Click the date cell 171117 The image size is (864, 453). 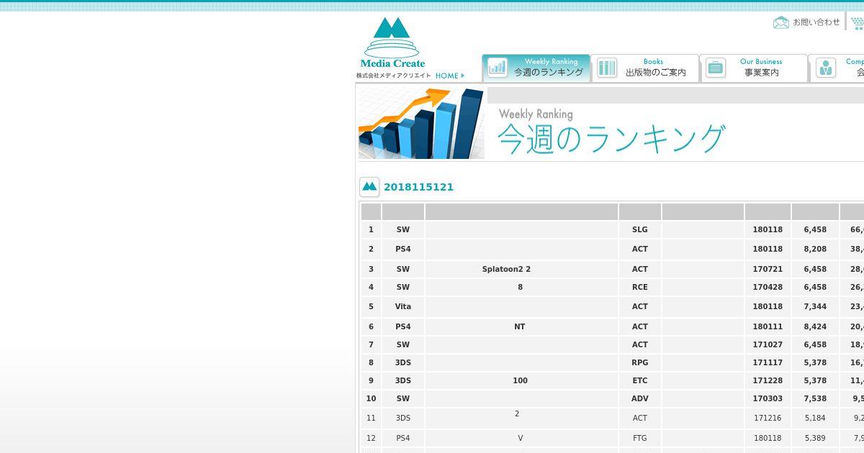768,362
